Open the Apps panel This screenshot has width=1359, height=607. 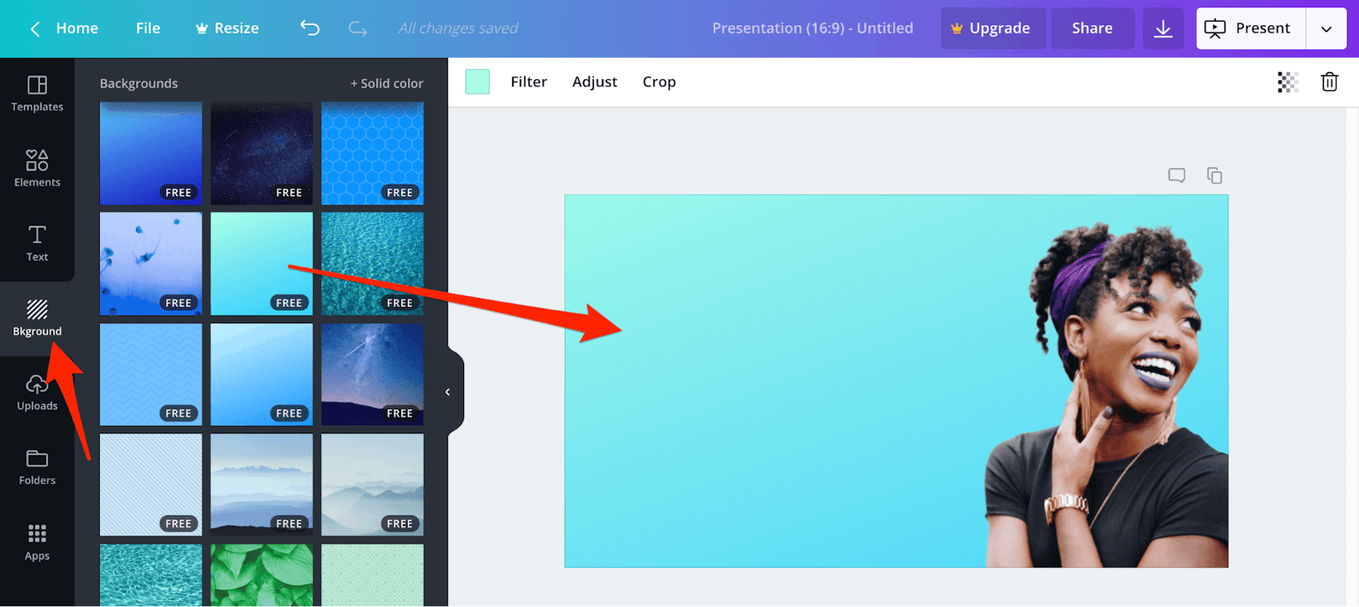37,543
